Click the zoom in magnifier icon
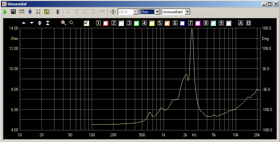 tap(64, 23)
